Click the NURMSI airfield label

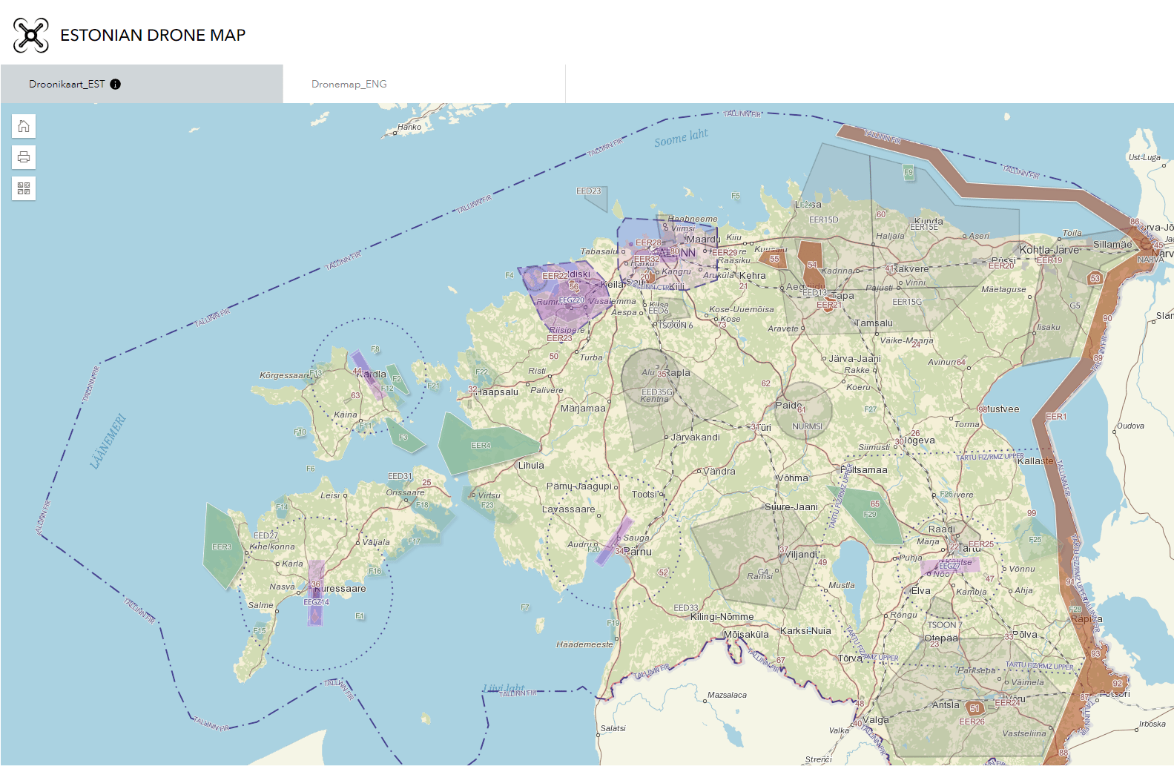click(807, 426)
